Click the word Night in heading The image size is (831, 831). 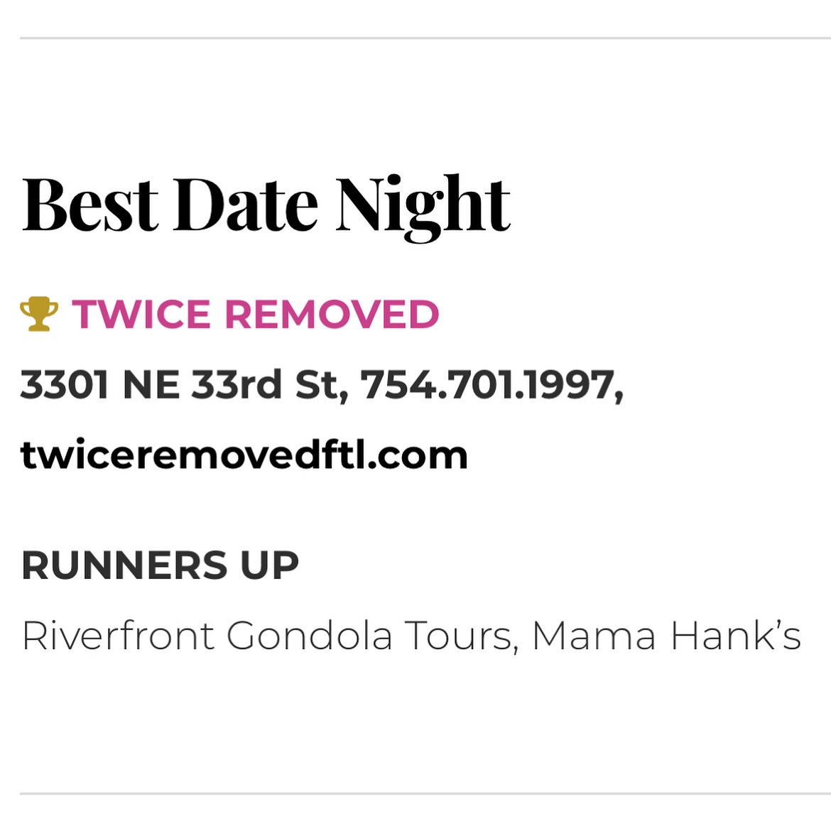pyautogui.click(x=423, y=207)
